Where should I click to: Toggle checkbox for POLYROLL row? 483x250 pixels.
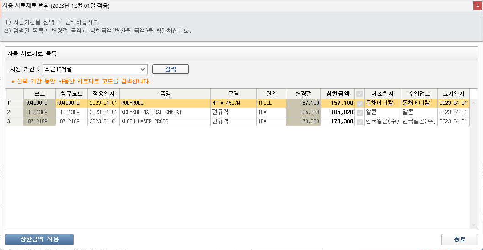point(360,103)
